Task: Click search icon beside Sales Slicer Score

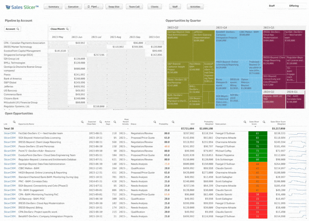Action: pyautogui.click(x=264, y=122)
